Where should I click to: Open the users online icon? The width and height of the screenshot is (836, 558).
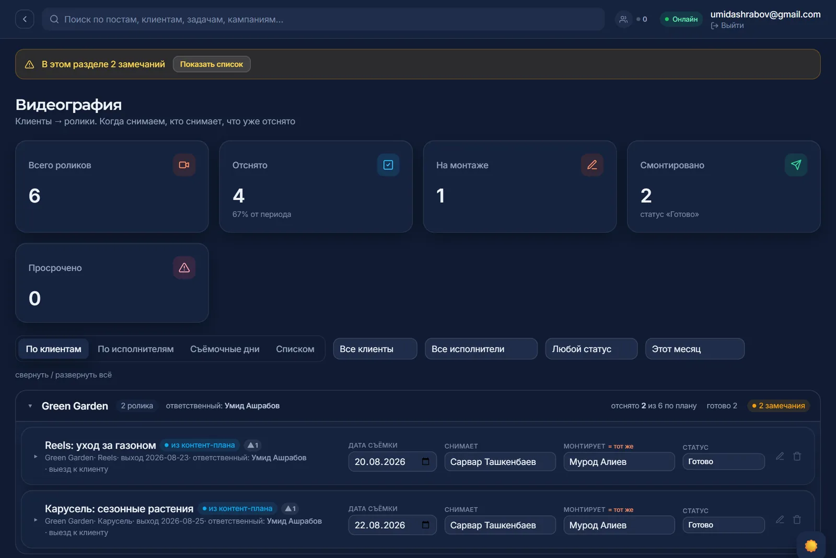pos(623,19)
